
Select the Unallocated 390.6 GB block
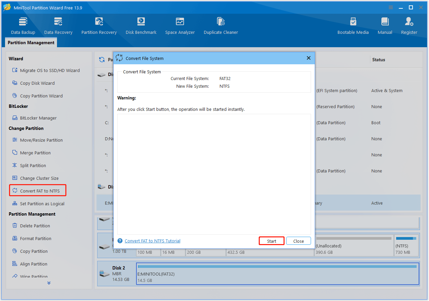coord(354,245)
